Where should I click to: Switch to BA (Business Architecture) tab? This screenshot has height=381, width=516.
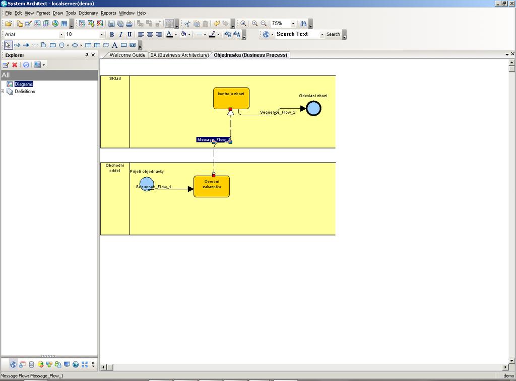[x=180, y=55]
